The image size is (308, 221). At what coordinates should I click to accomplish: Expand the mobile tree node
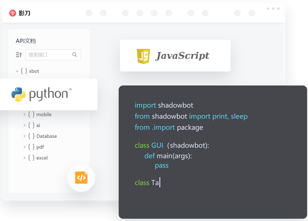click(x=25, y=114)
